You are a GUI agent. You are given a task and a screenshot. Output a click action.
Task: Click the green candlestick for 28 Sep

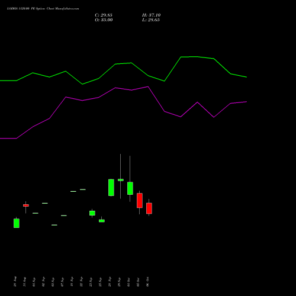(111, 188)
